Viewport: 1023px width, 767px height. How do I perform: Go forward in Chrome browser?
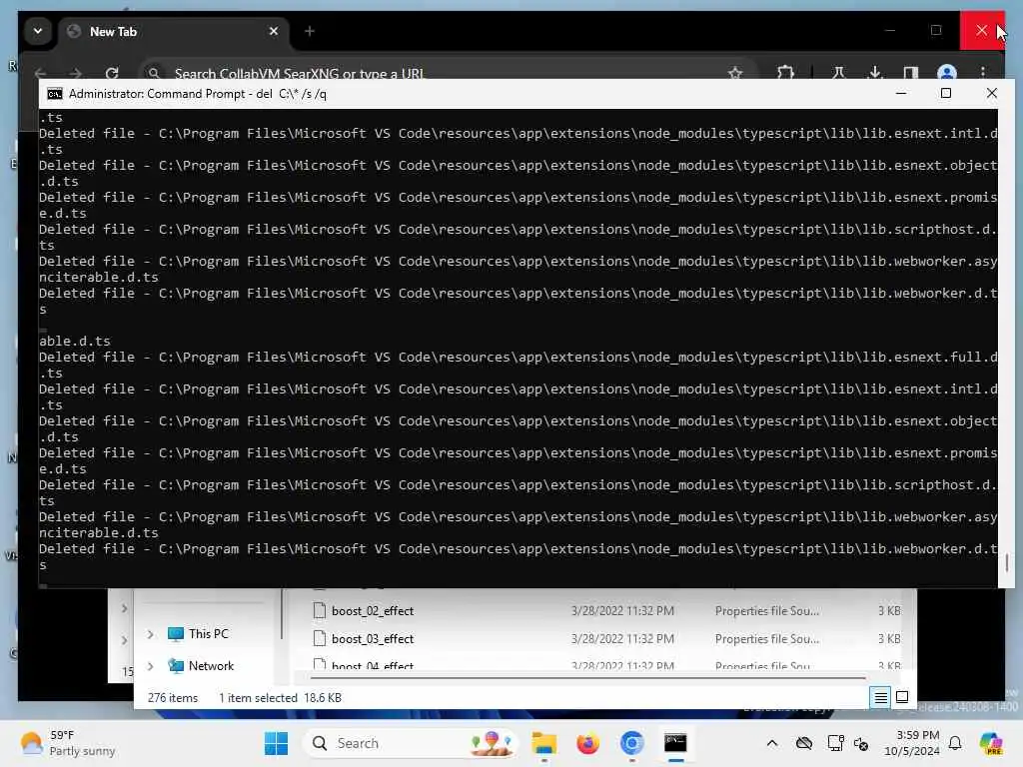76,73
